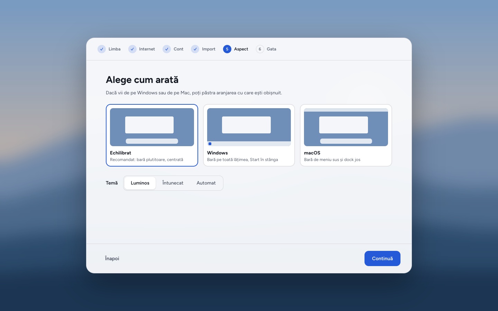498x311 pixels.
Task: Click the macOS layout preview thumbnail
Action: tap(346, 127)
